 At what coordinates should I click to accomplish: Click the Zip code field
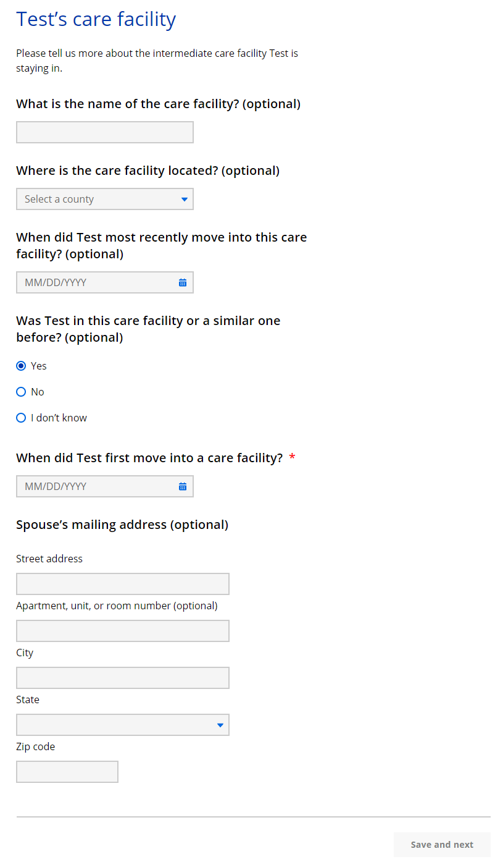(x=67, y=772)
